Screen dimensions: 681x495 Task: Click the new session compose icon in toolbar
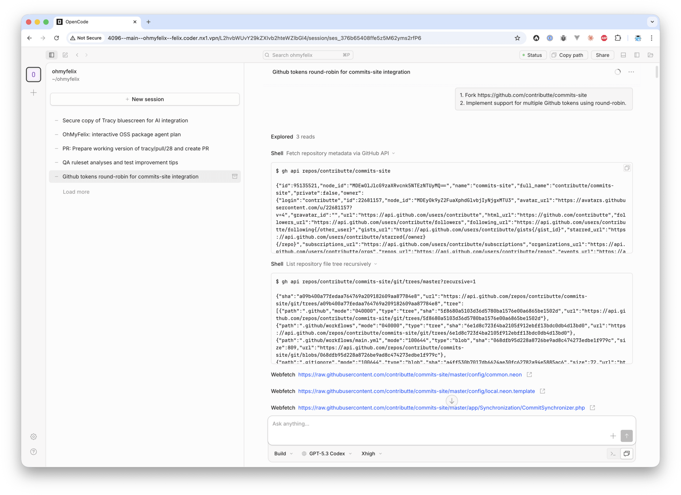click(65, 55)
